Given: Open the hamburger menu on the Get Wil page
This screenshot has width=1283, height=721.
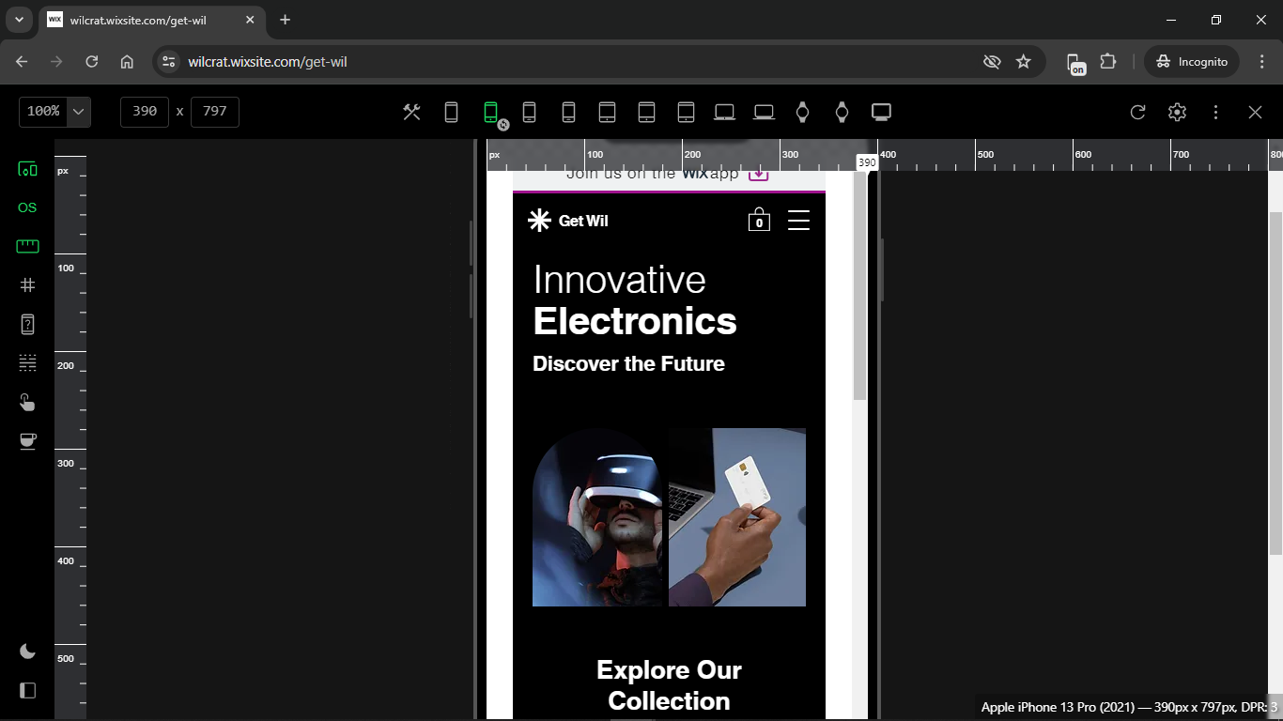Looking at the screenshot, I should tap(798, 220).
